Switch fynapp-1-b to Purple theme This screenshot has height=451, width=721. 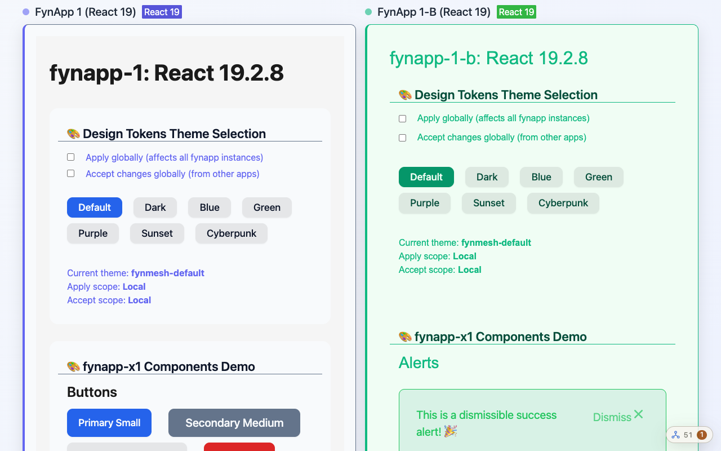tap(425, 203)
